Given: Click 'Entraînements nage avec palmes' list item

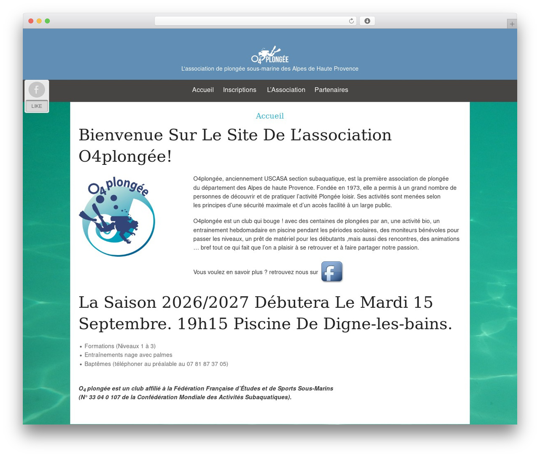Looking at the screenshot, I should tap(128, 355).
